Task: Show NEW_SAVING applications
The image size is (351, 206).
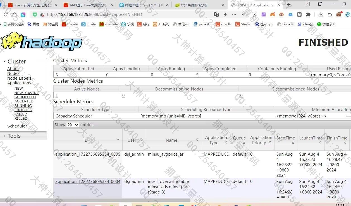Action: tap(27, 93)
